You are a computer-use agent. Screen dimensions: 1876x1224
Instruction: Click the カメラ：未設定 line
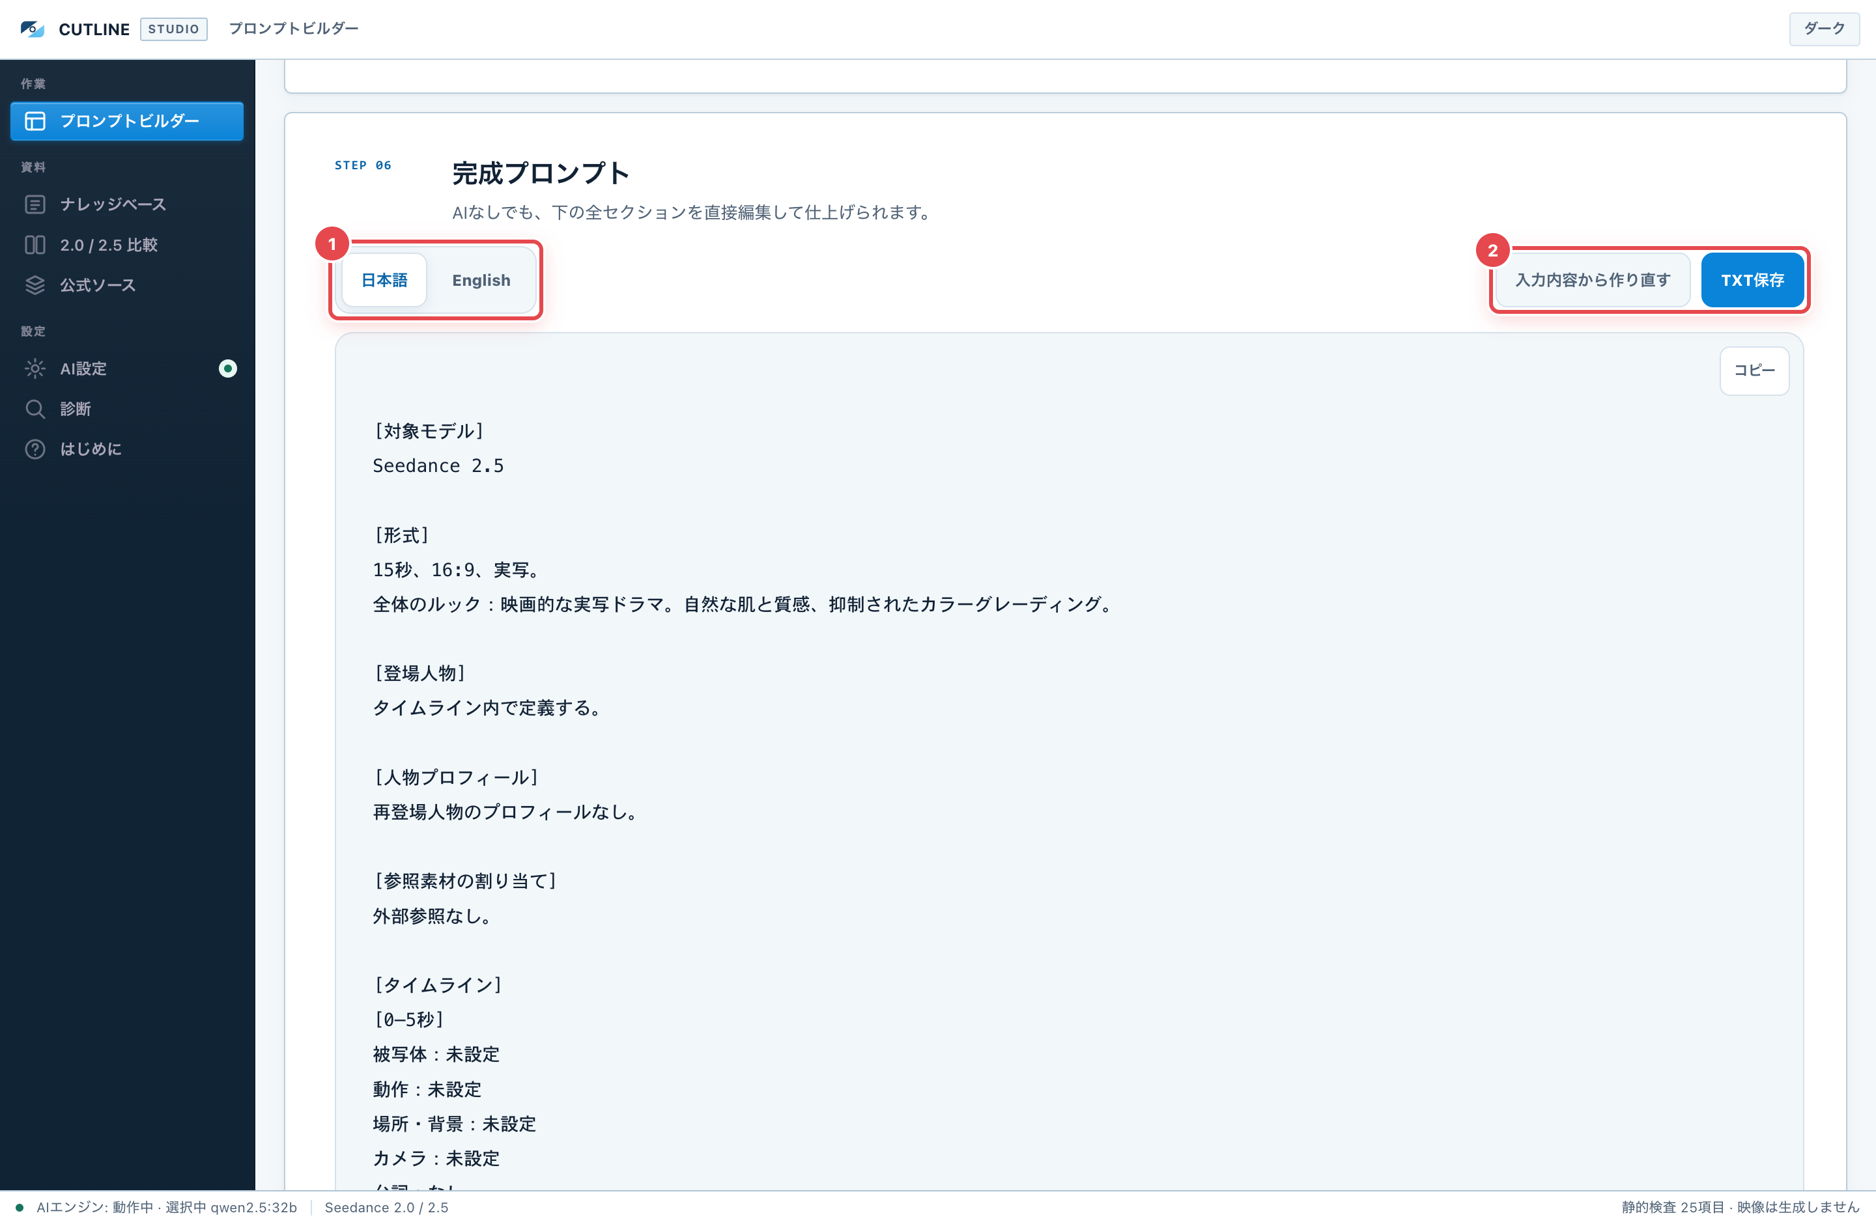click(436, 1159)
